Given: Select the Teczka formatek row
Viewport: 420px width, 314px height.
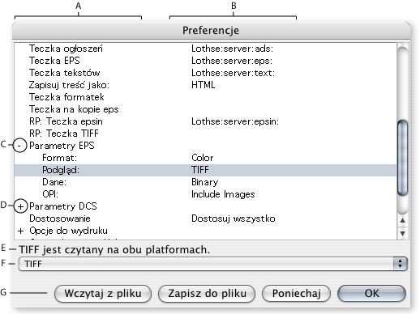Looking at the screenshot, I should pyautogui.click(x=205, y=97).
